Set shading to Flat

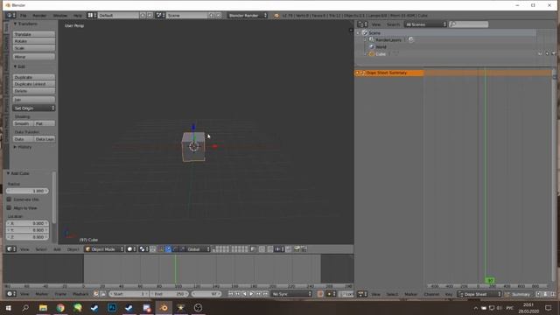coord(45,123)
